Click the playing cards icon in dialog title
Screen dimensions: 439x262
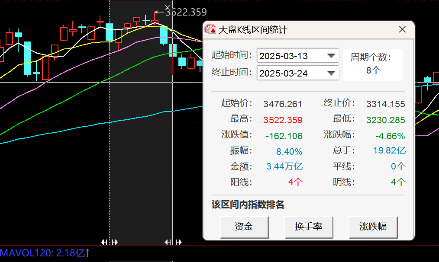tap(210, 29)
